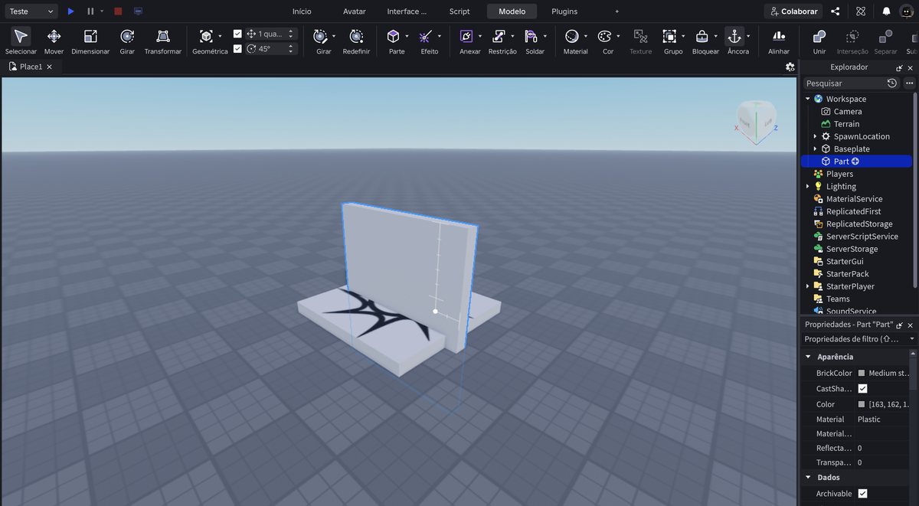Viewport: 919px width, 506px height.
Task: Select Lighting in the explorer tree
Action: pos(841,186)
